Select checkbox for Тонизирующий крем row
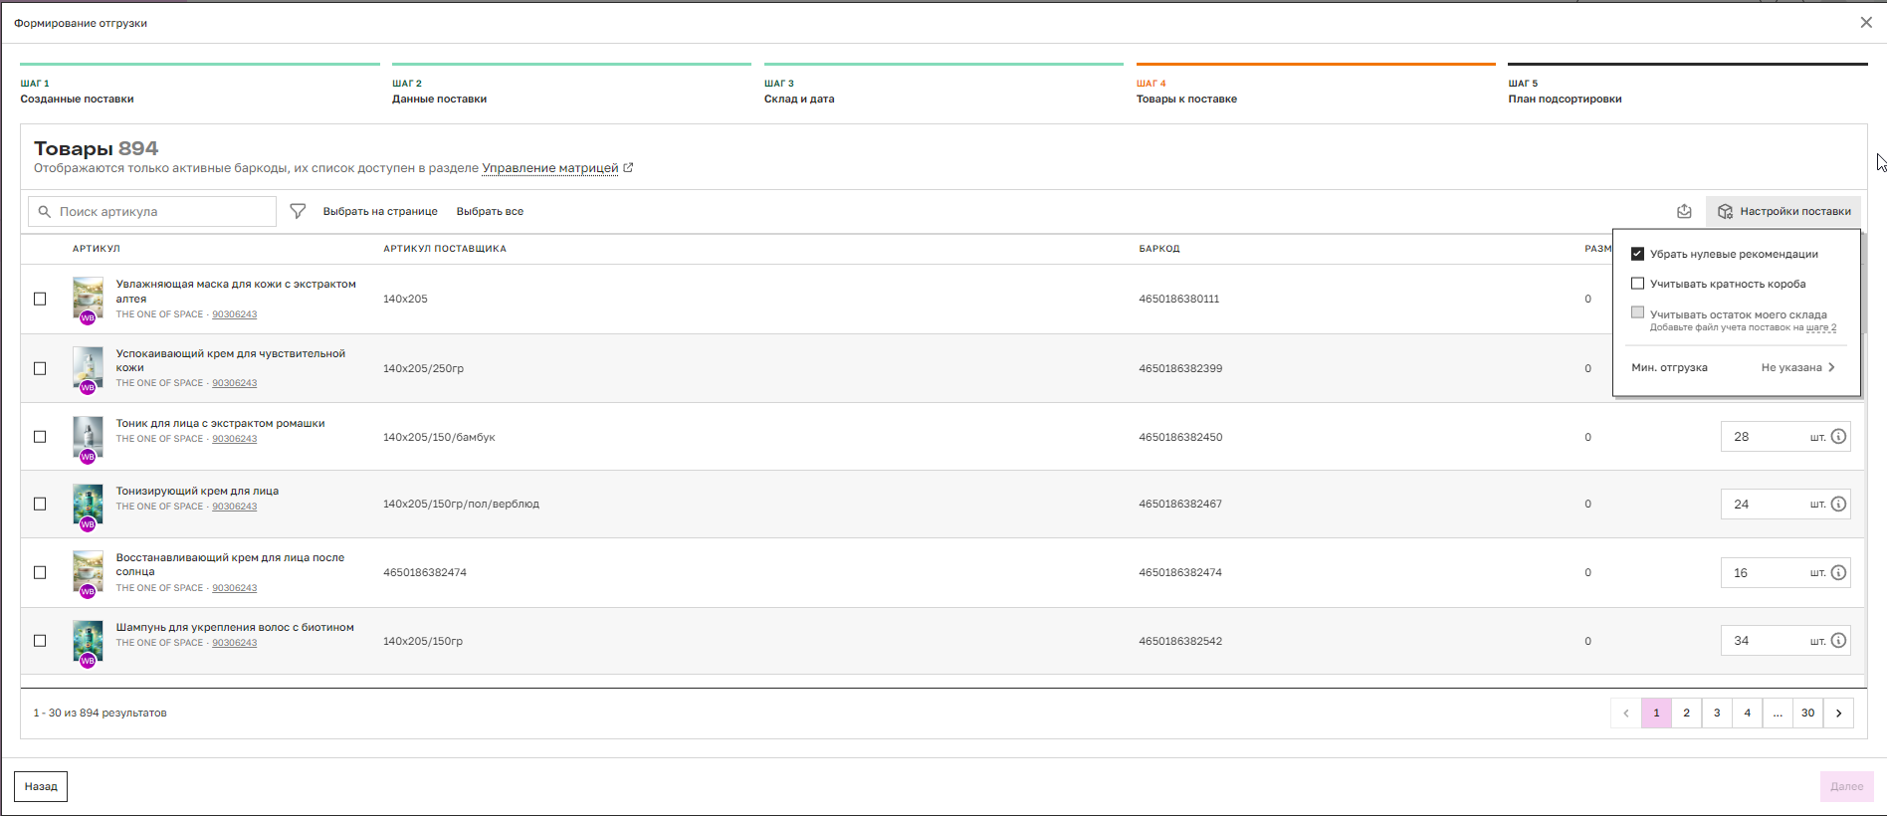This screenshot has height=816, width=1887. click(40, 504)
